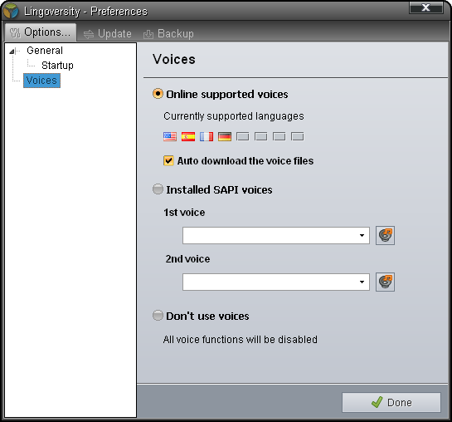This screenshot has height=422, width=452.
Task: Open the 2nd voice dropdown
Action: click(276, 282)
